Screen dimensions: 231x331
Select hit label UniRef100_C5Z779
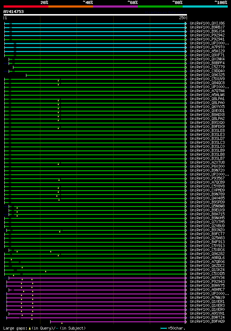click(207, 67)
